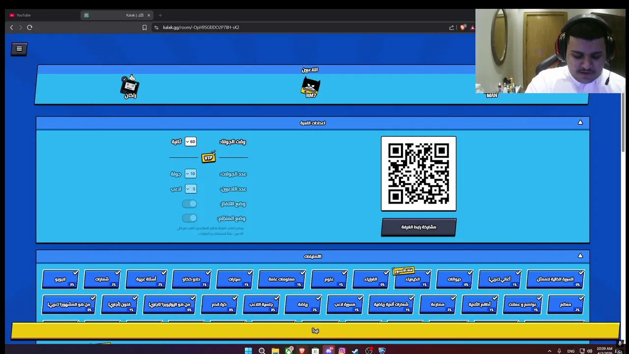Image resolution: width=629 pixels, height=354 pixels.
Task: Click the bookmark icon in address bar
Action: coord(144,28)
